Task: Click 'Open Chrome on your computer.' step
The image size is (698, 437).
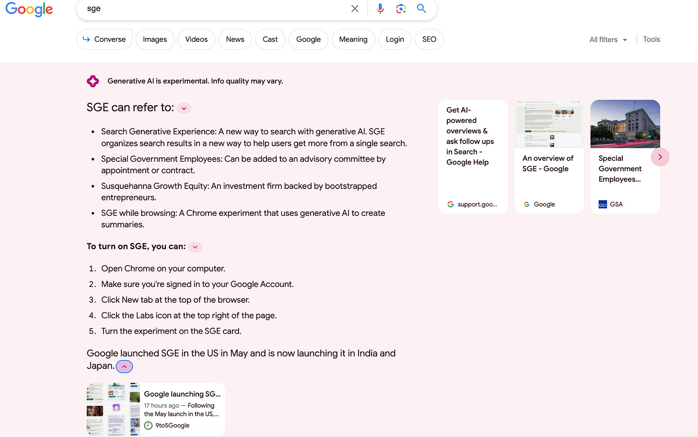Action: tap(163, 269)
